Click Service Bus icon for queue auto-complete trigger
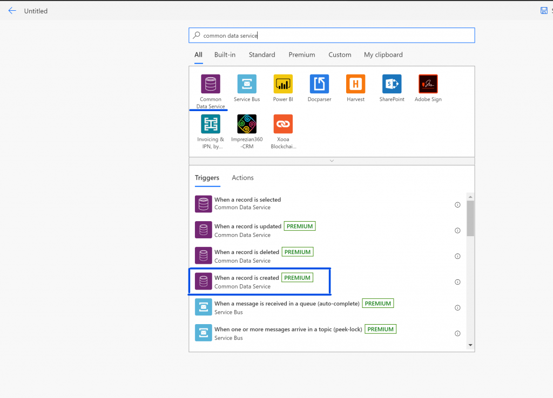 204,307
